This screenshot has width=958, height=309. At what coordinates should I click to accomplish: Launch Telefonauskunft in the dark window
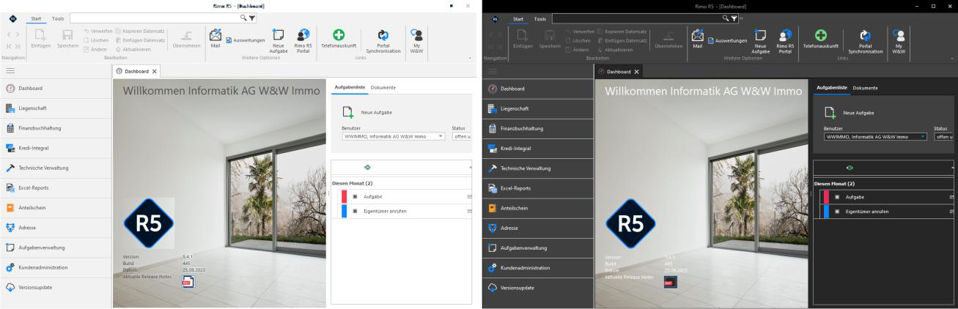[821, 39]
